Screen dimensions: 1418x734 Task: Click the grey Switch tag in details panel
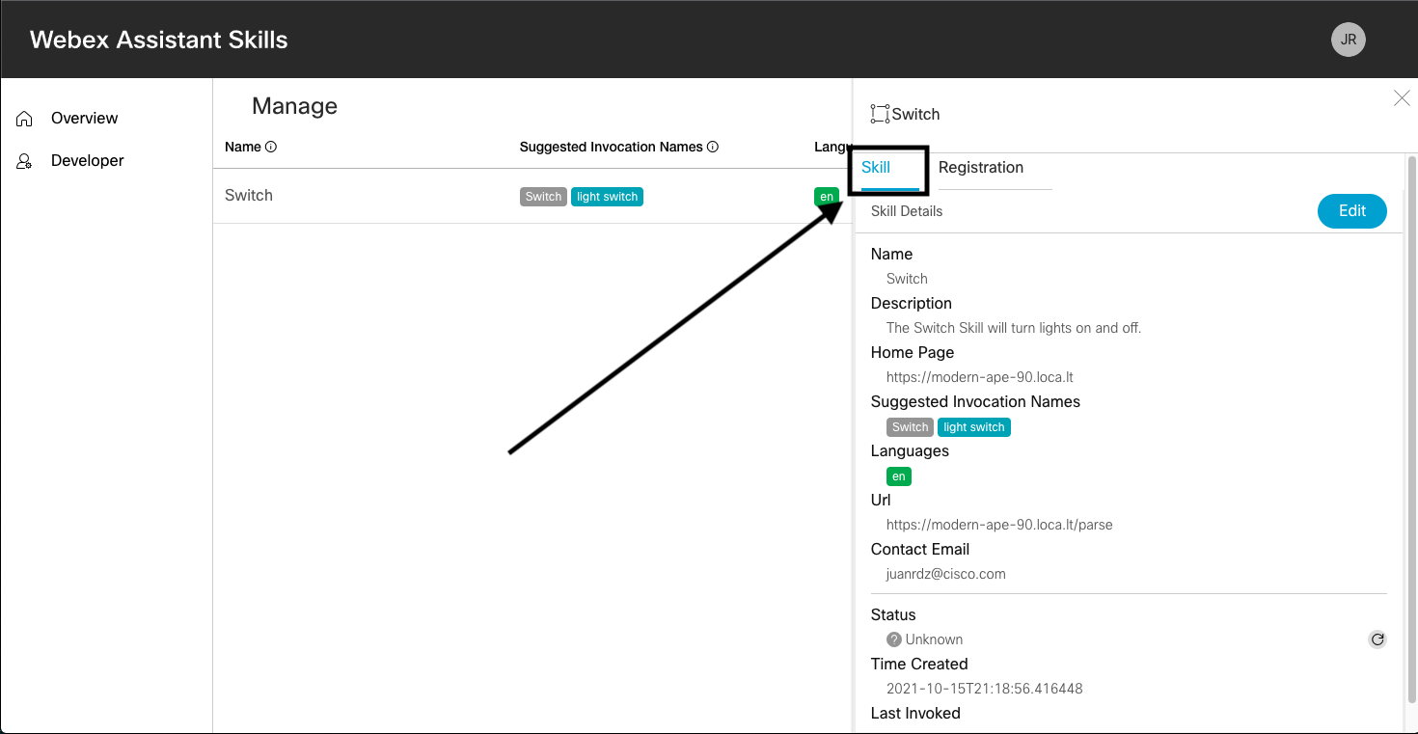[x=910, y=427]
